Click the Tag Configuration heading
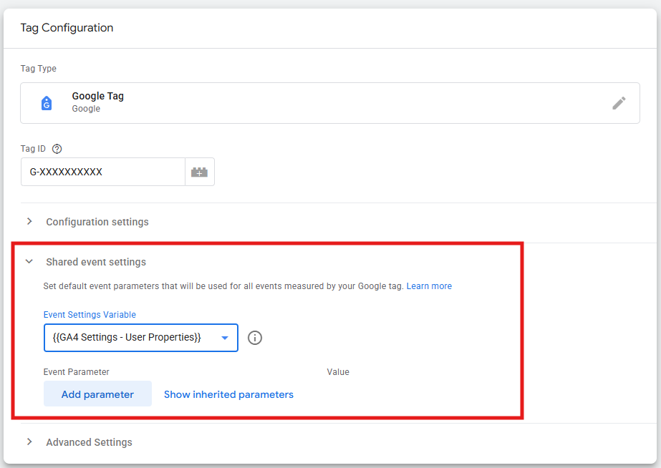The height and width of the screenshot is (468, 661). (x=67, y=28)
